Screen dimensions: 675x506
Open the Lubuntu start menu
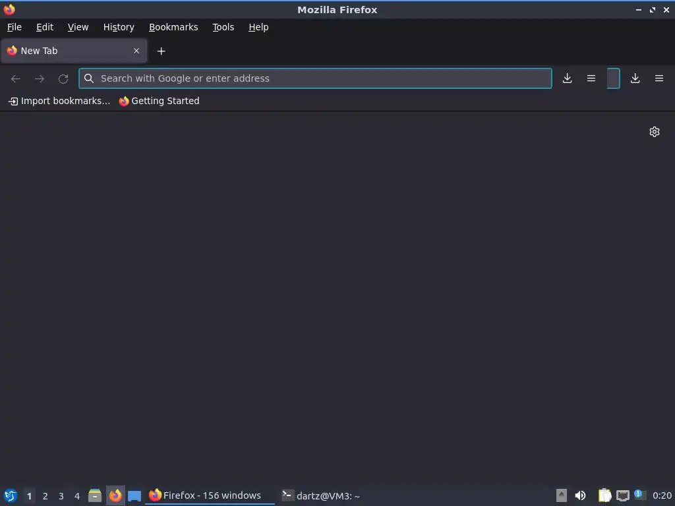(11, 495)
